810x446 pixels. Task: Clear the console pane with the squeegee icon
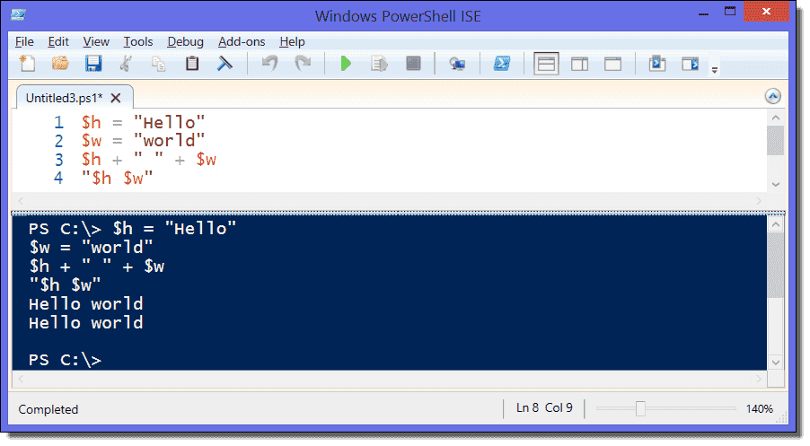pyautogui.click(x=225, y=64)
